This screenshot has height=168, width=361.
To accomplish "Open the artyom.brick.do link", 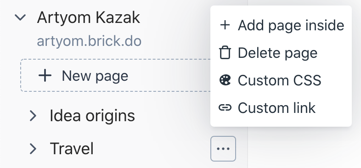I will click(x=89, y=42).
